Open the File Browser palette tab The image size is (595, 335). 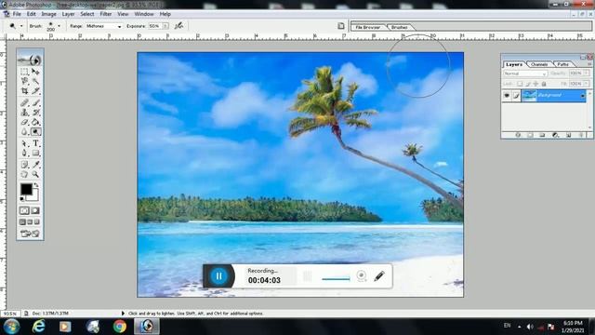(x=368, y=27)
